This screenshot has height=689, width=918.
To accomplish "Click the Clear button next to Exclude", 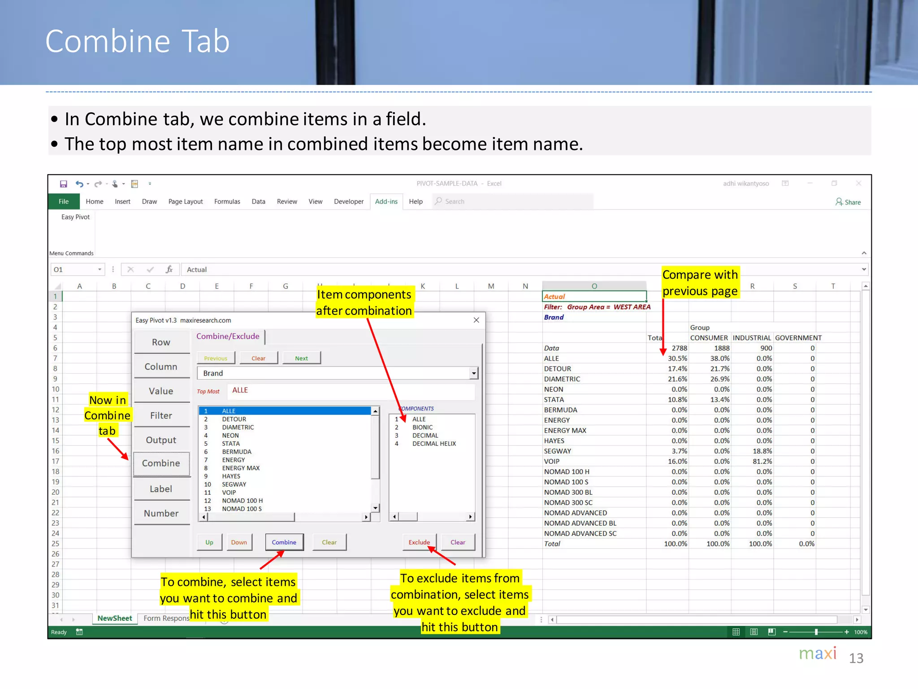I will click(458, 542).
